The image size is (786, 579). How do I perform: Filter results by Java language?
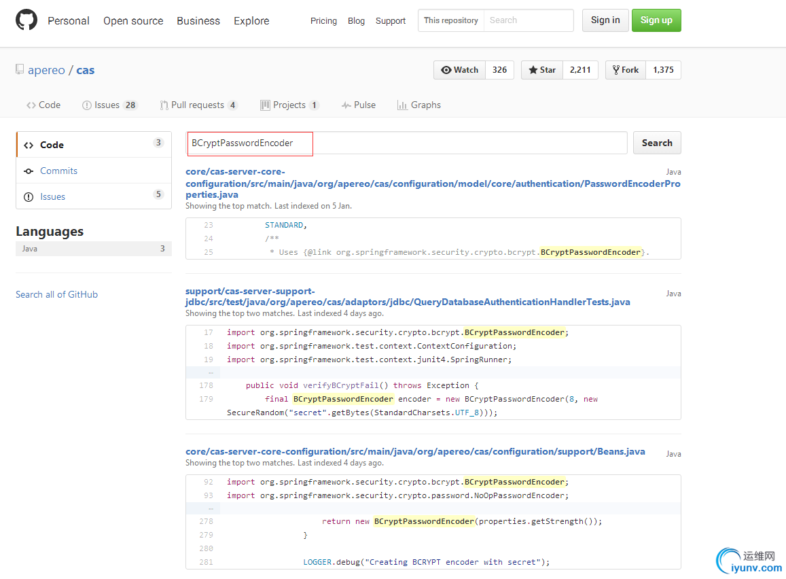click(94, 249)
